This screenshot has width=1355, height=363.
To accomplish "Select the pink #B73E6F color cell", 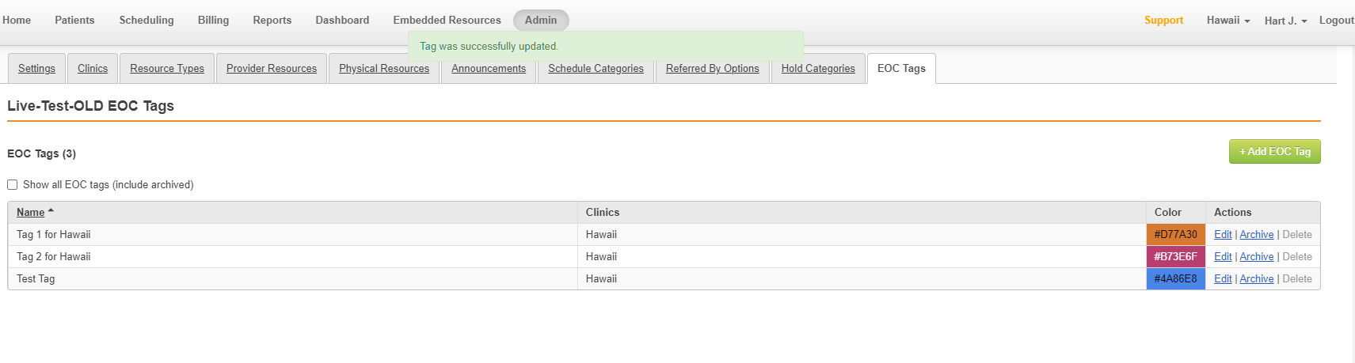I will click(1175, 257).
